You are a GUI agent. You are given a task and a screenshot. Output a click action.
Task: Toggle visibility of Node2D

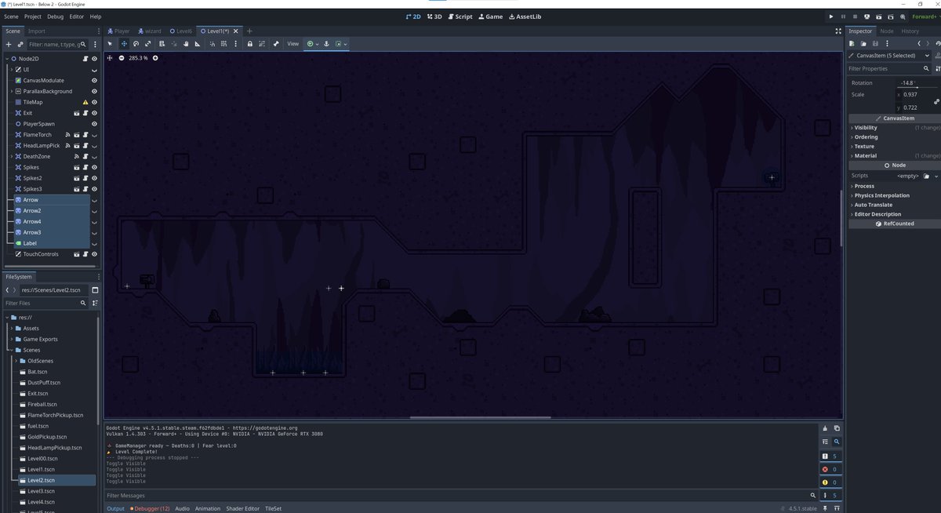[x=94, y=59]
